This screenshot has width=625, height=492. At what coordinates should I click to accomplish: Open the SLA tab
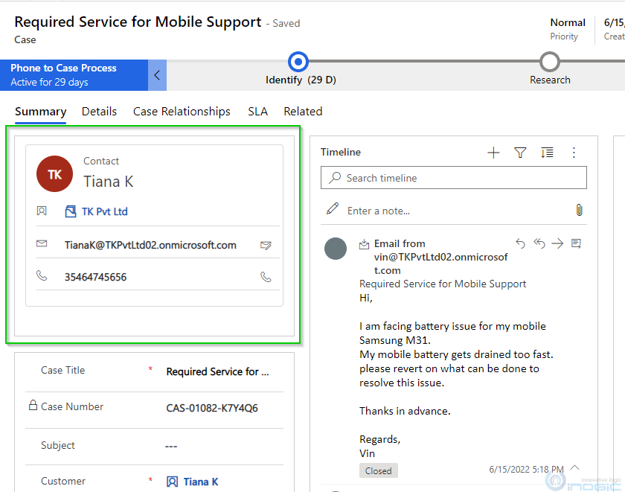[x=258, y=112]
